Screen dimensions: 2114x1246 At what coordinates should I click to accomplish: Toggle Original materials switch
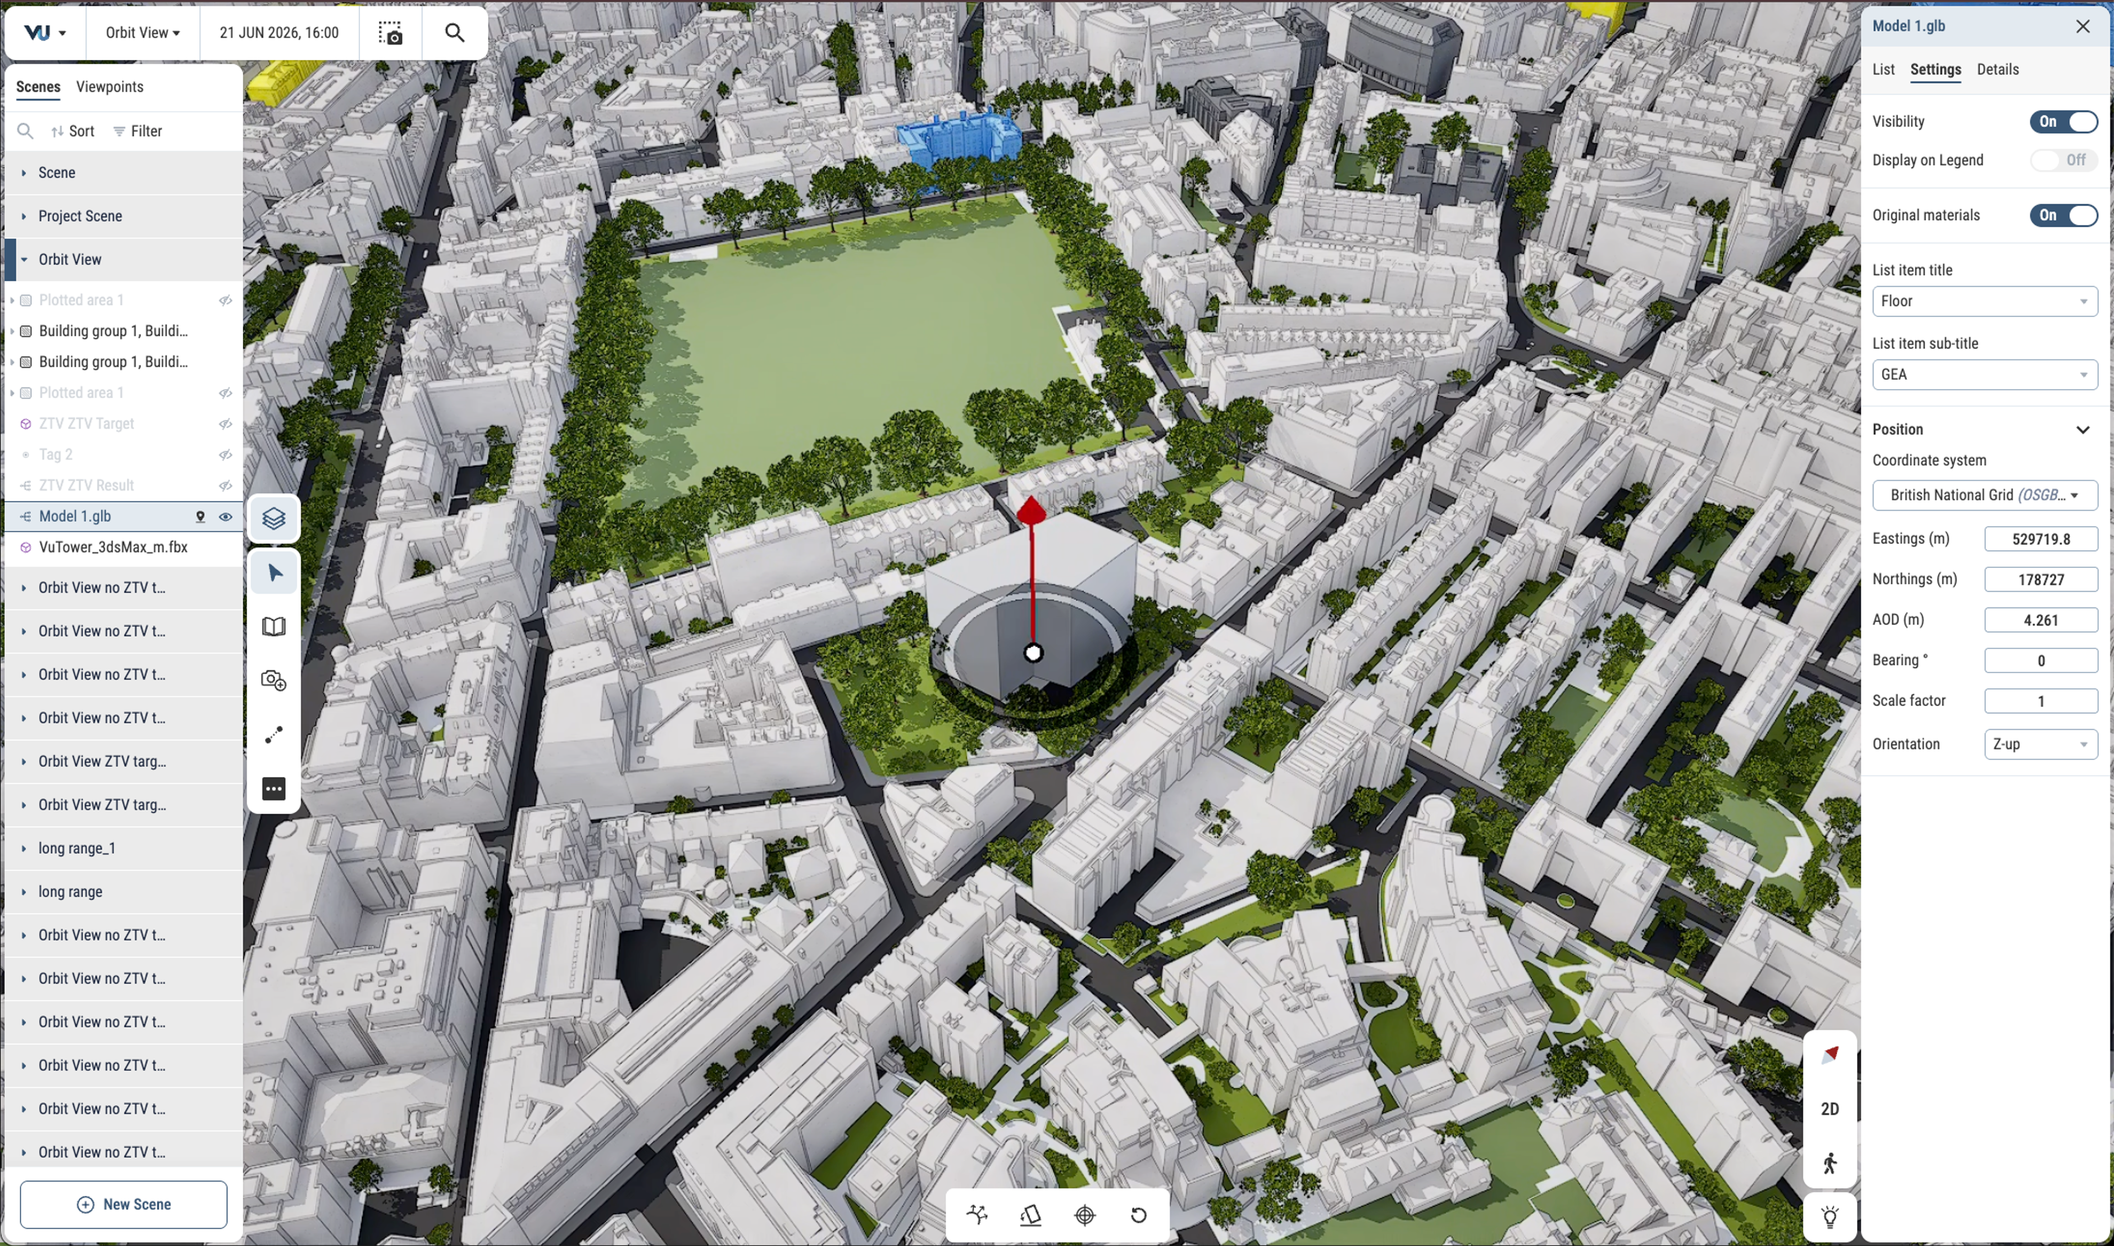(2063, 216)
